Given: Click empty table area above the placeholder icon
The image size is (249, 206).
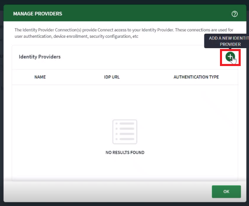Looking at the screenshot, I should pos(124,100).
